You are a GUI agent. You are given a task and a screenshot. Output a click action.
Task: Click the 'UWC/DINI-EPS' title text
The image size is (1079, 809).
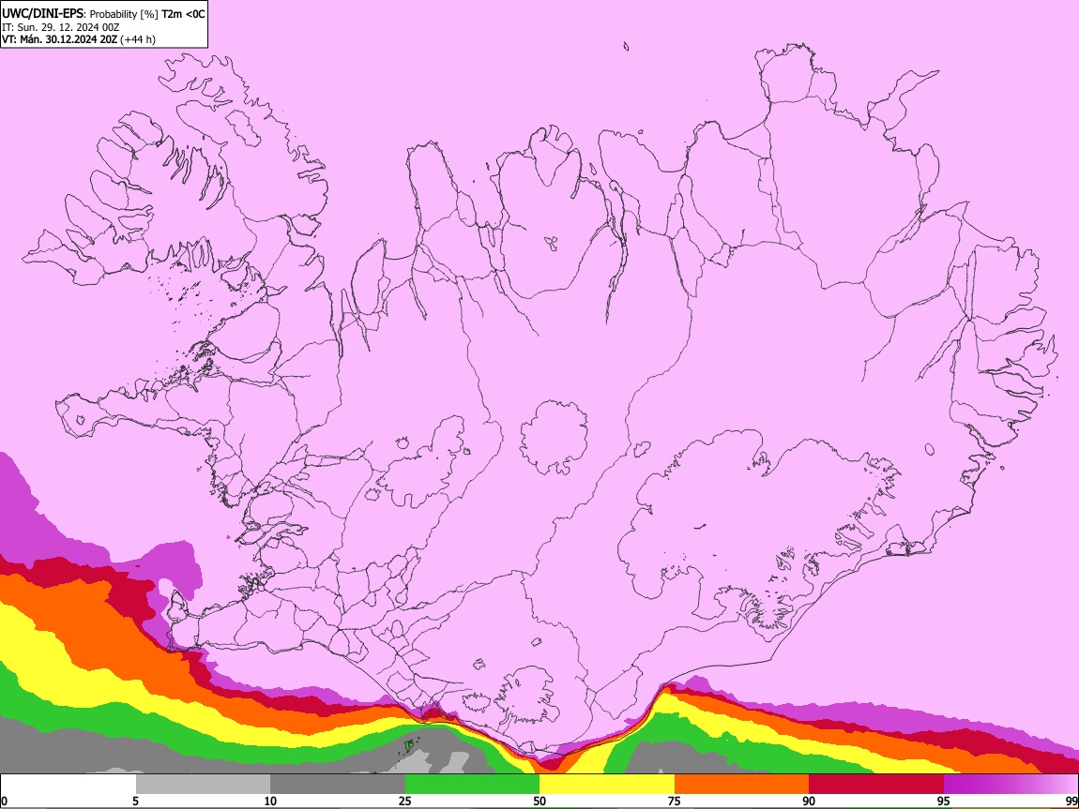pos(42,14)
